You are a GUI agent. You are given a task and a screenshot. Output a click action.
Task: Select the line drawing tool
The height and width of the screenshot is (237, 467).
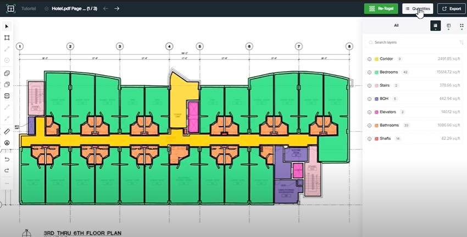click(x=7, y=49)
